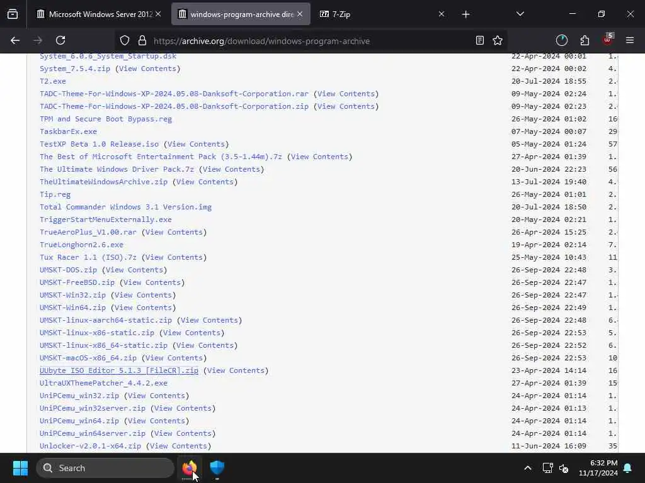This screenshot has width=645, height=483.
Task: Download UniPCemu_win32.zip
Action: click(x=79, y=396)
